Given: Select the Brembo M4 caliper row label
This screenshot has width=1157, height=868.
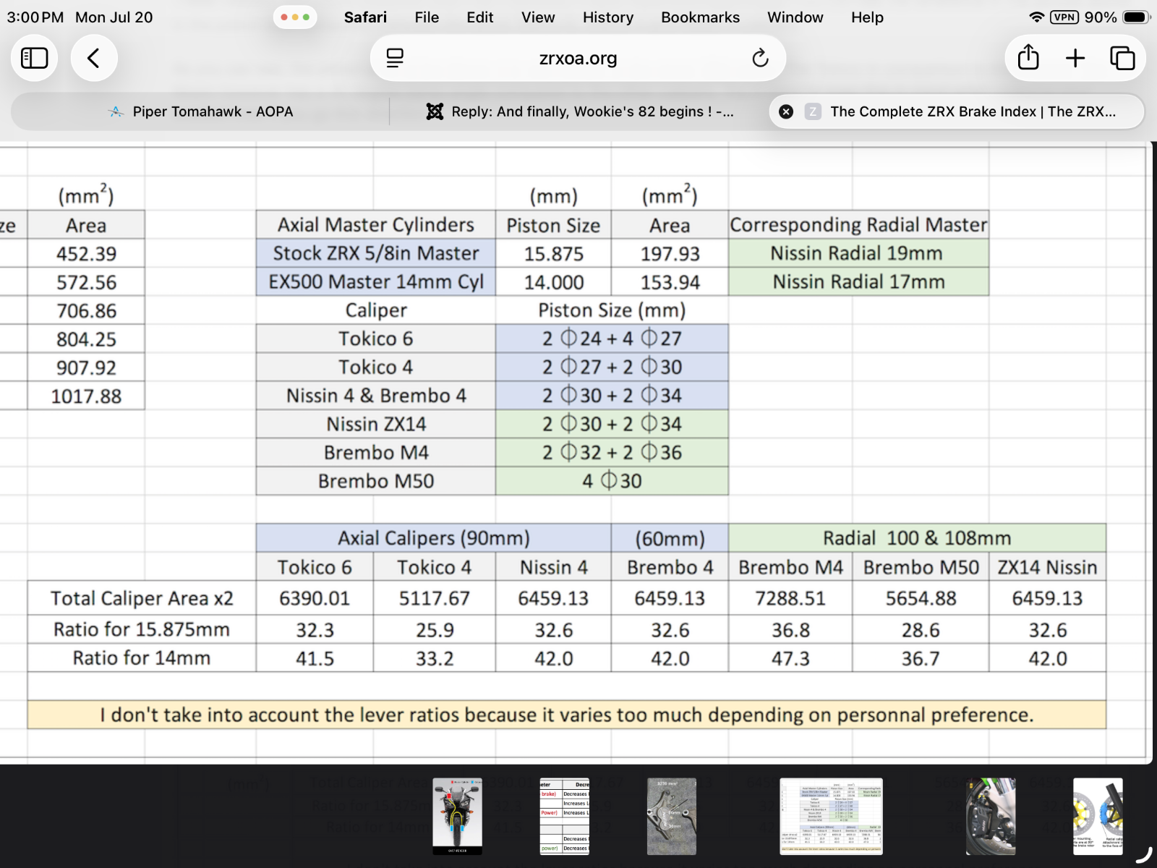Looking at the screenshot, I should point(376,453).
